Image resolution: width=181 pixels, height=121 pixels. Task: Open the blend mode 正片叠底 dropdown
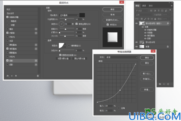69,15
